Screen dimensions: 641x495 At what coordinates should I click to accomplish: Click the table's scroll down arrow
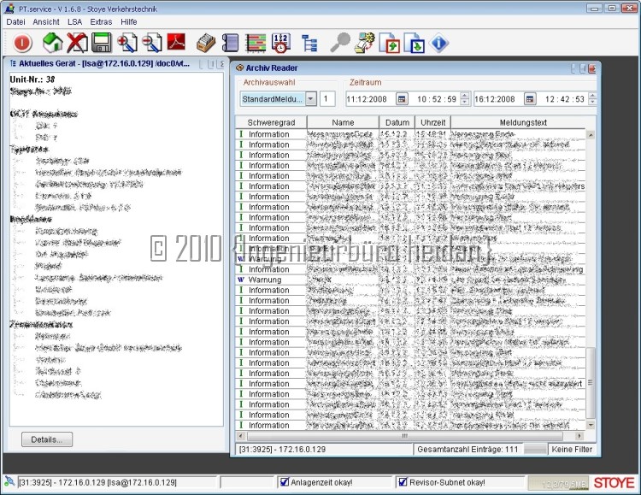[x=591, y=426]
